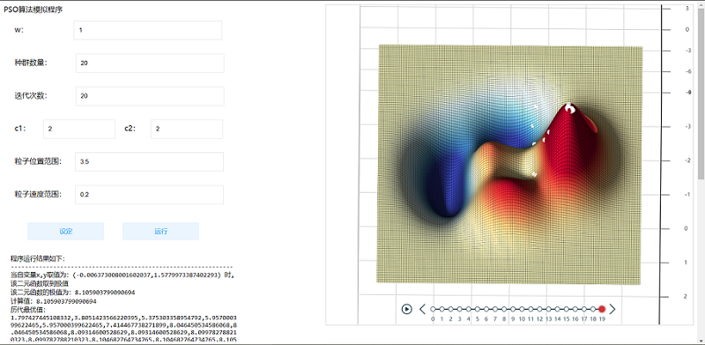Click the 程序运行结果如下 heading text

[x=38, y=259]
